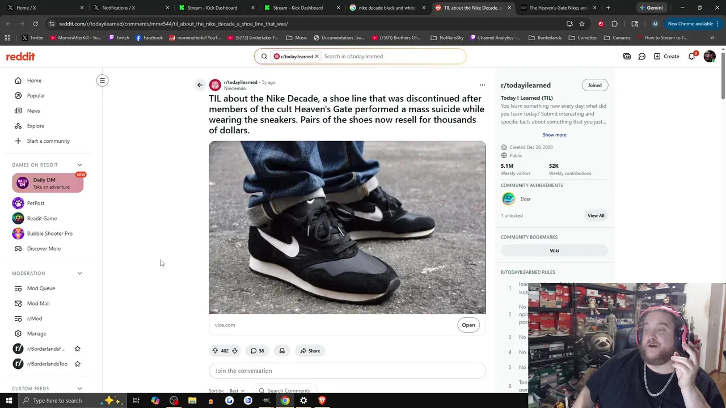The width and height of the screenshot is (726, 408).
Task: Favorite r/BorderlandsToo with star
Action: coord(78,364)
